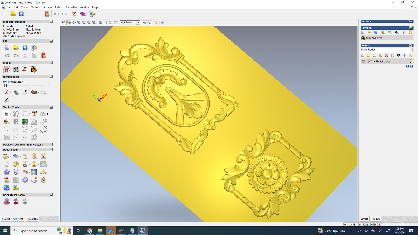Select the paint bucket flood fill tool
This screenshot has width=418, height=235.
coord(16,92)
